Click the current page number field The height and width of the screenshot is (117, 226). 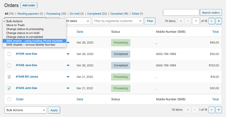tap(196, 21)
